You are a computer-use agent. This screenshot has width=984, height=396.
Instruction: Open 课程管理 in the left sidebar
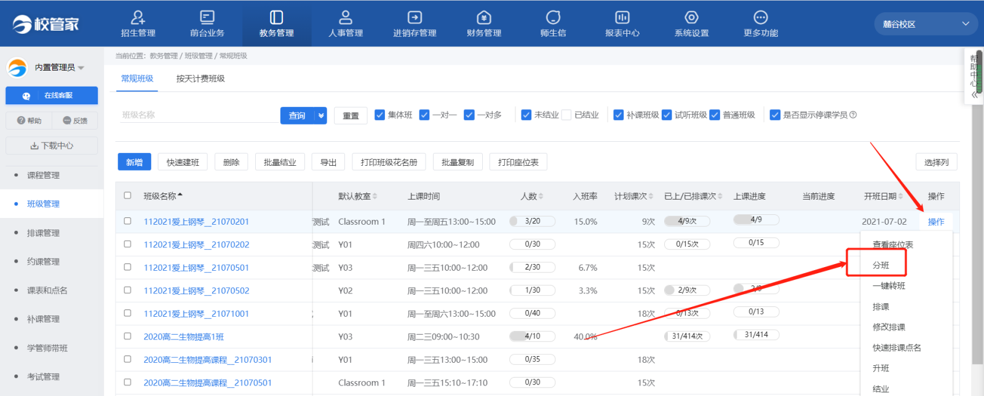(43, 175)
